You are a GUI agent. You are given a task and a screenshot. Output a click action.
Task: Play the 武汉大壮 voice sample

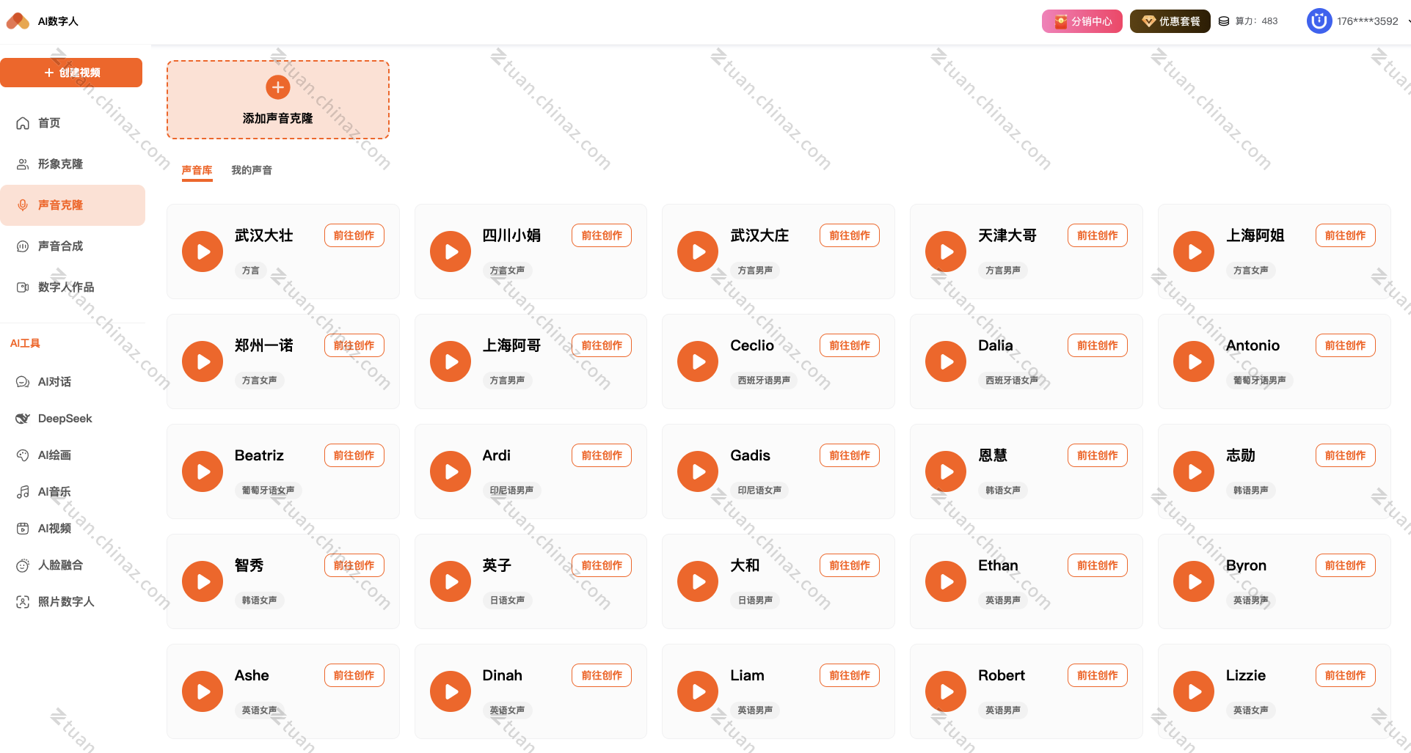(x=203, y=251)
